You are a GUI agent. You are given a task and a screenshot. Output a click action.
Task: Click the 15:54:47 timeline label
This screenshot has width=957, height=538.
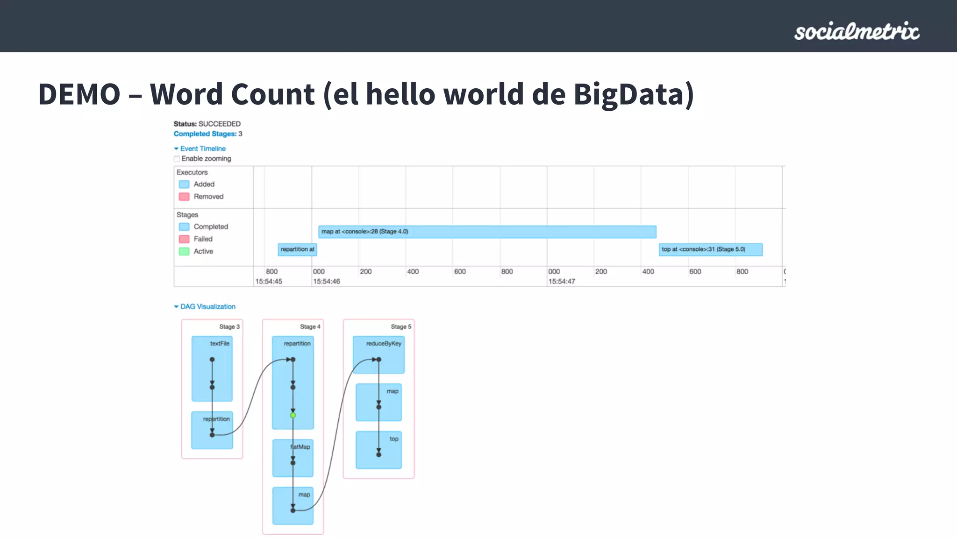pyautogui.click(x=562, y=282)
